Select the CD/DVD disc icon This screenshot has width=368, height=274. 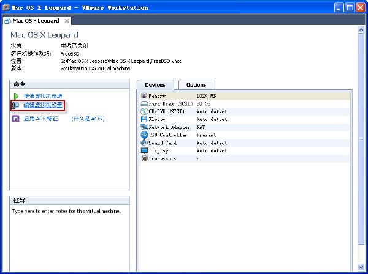coord(144,111)
